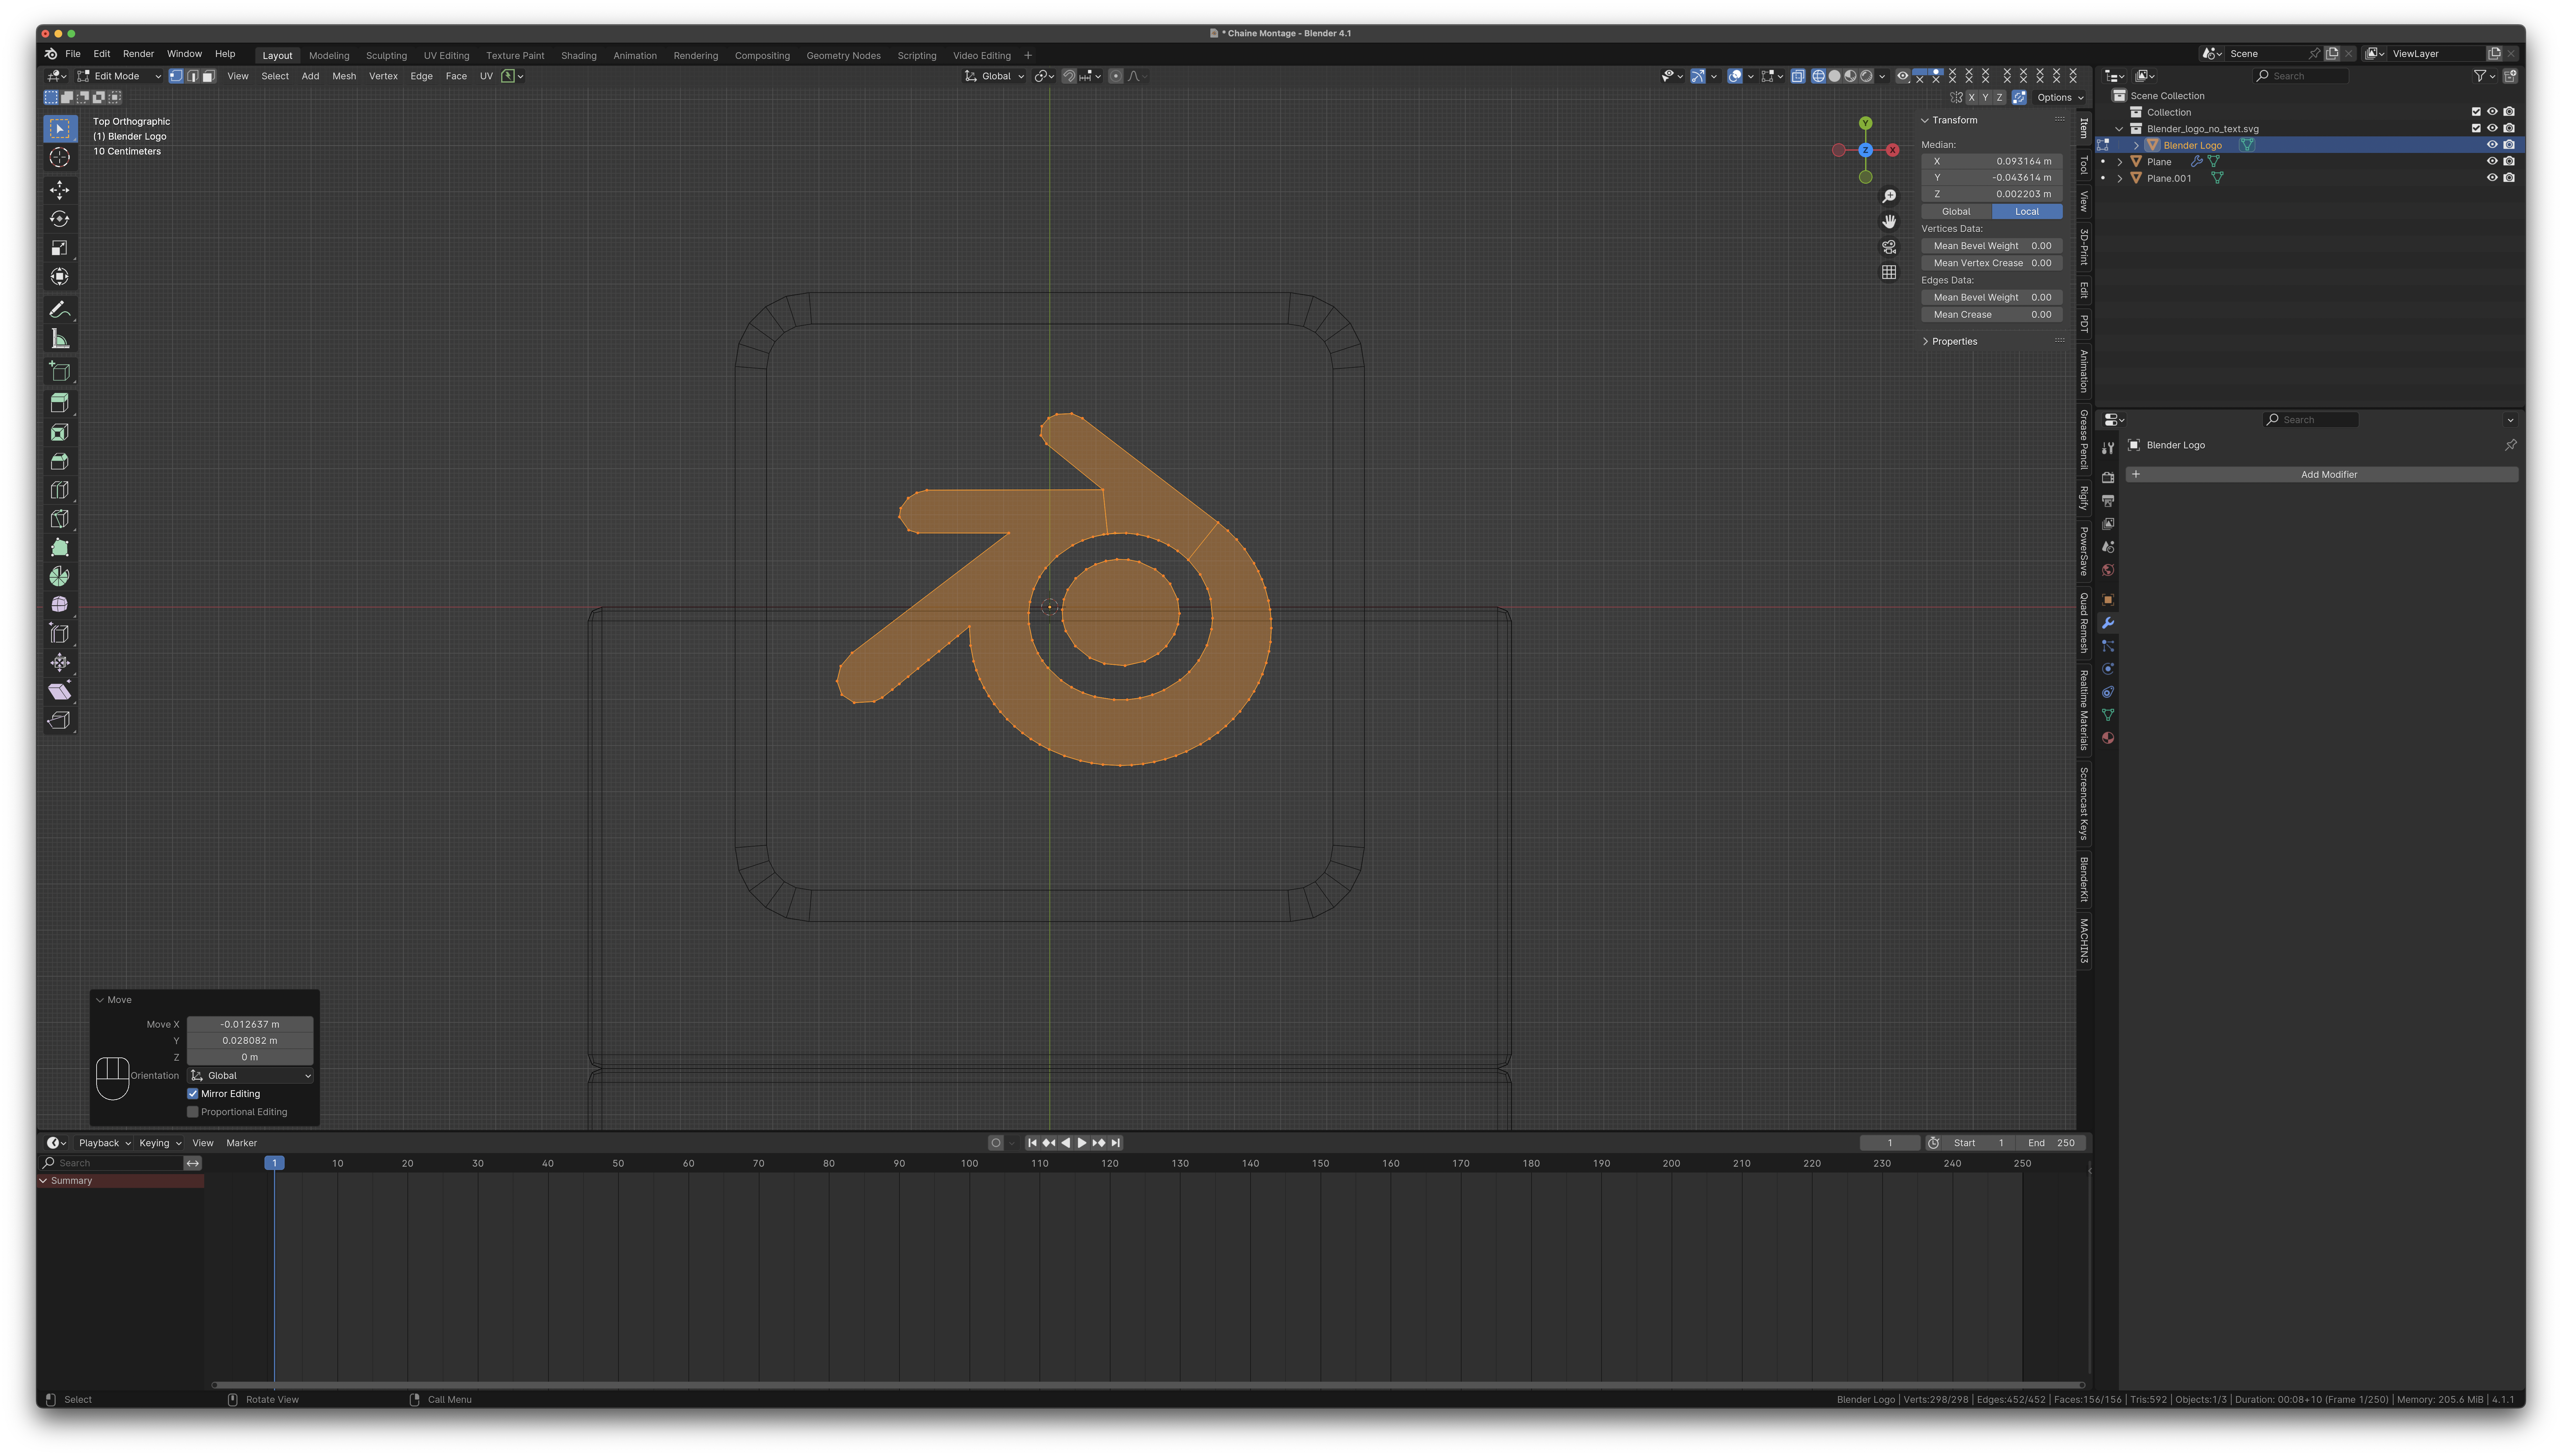The height and width of the screenshot is (1456, 2562).
Task: Uncheck the Collection exclude checkbox
Action: pos(2476,112)
